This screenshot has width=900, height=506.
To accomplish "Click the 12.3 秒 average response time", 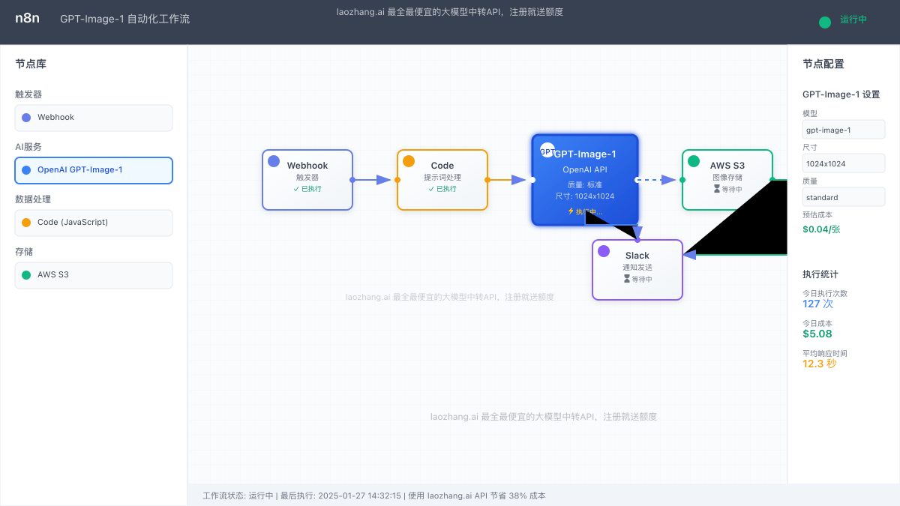I will coord(820,364).
